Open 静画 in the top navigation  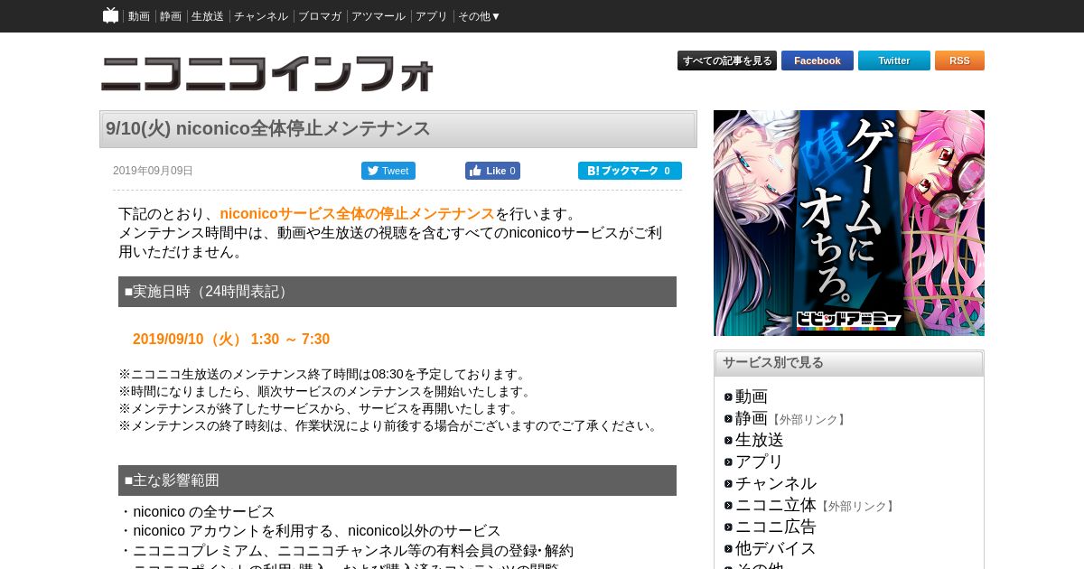[171, 16]
